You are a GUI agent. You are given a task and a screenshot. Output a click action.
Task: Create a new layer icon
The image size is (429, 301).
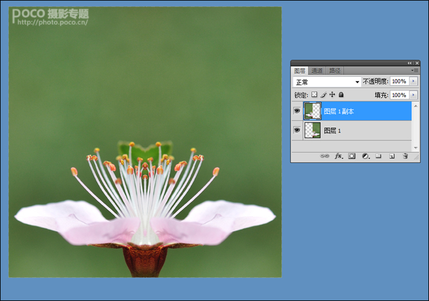[392, 156]
